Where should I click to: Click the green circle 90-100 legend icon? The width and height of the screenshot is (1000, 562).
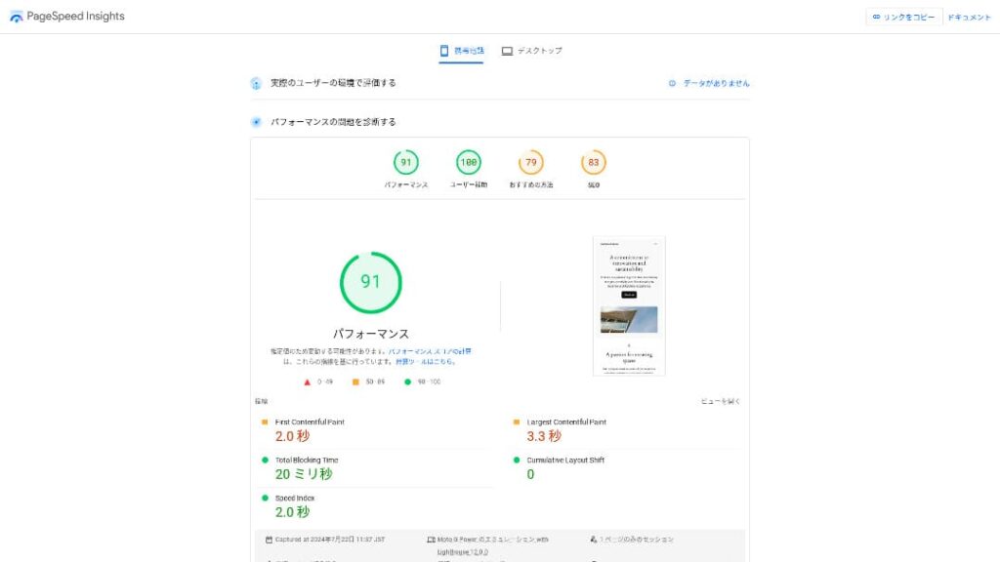coord(407,382)
